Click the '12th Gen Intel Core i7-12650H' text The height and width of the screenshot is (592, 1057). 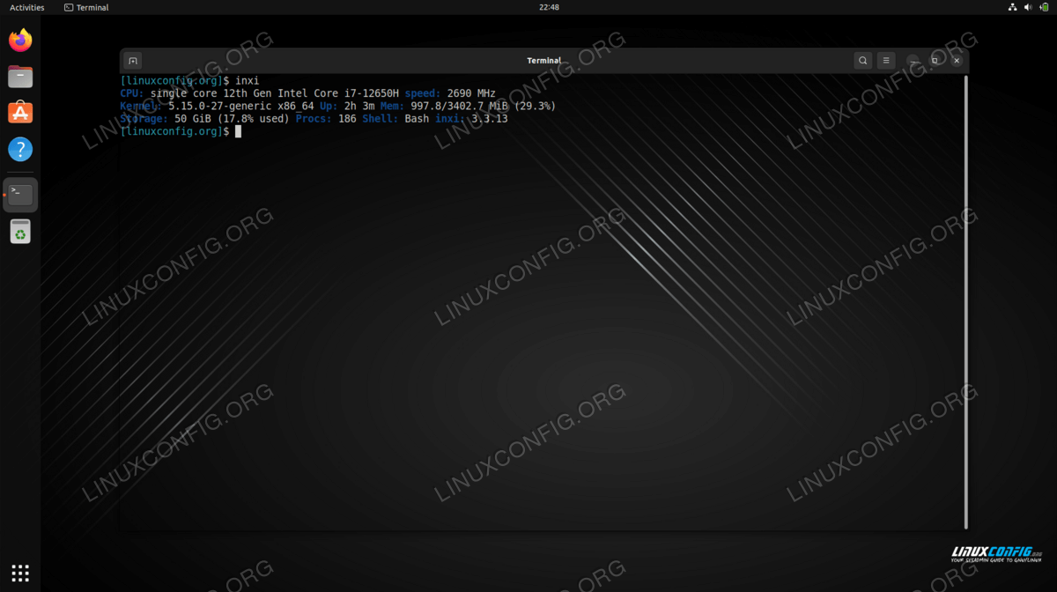(311, 93)
